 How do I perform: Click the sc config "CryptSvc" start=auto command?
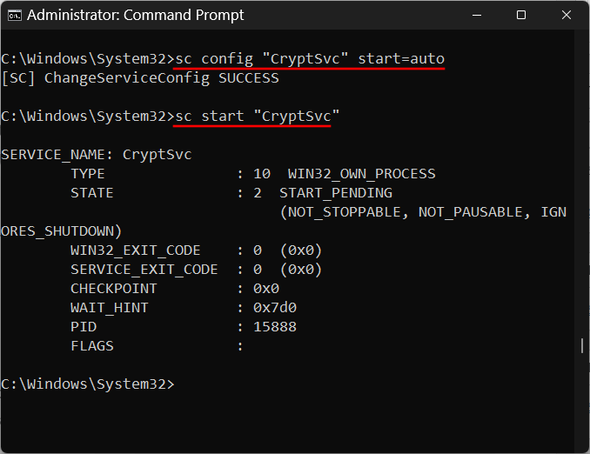pyautogui.click(x=310, y=58)
